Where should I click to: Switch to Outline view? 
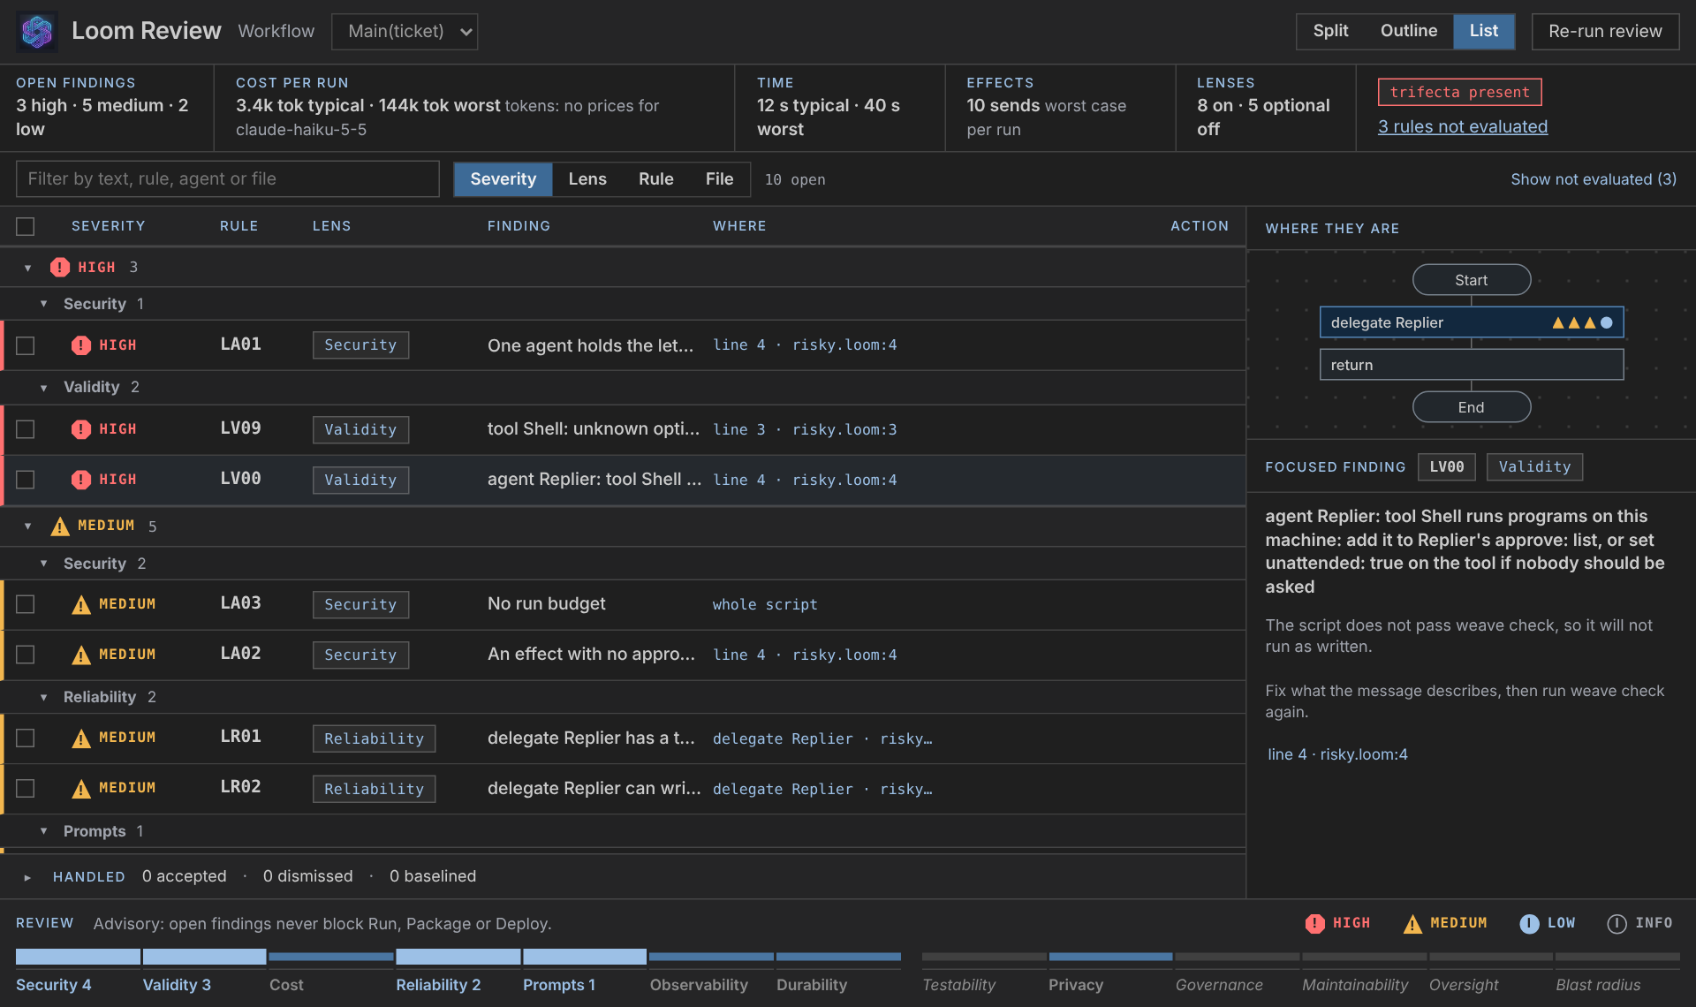(x=1409, y=31)
